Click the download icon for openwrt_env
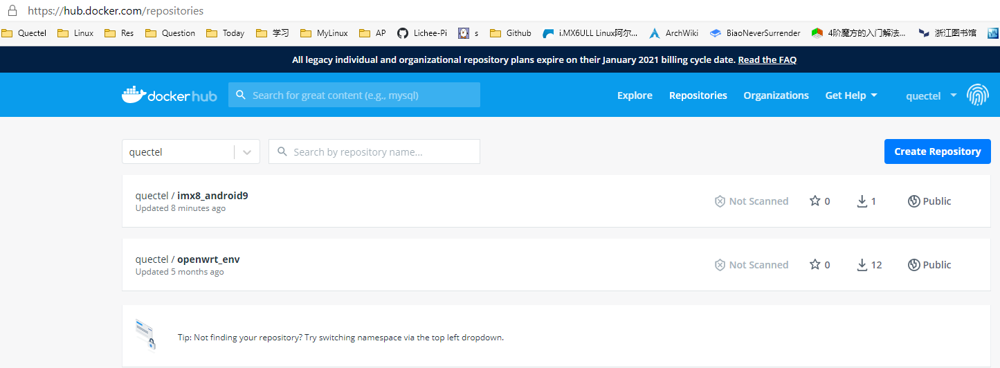Viewport: 1000px width, 368px height. [x=862, y=265]
